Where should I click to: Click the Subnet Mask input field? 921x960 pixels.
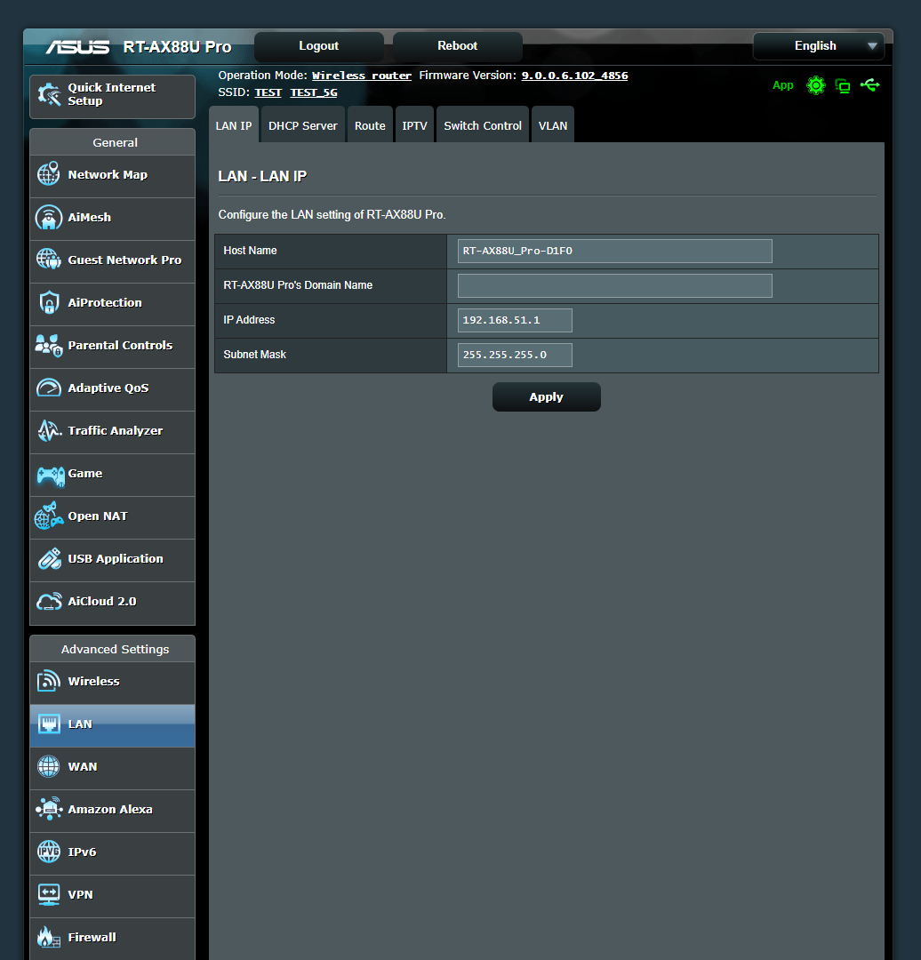[515, 355]
